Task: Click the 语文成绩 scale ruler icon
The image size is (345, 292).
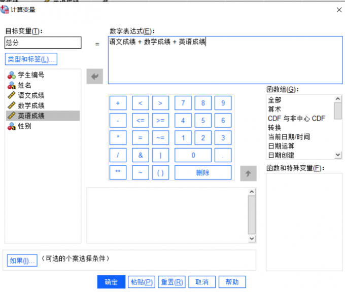Action: [x=12, y=95]
